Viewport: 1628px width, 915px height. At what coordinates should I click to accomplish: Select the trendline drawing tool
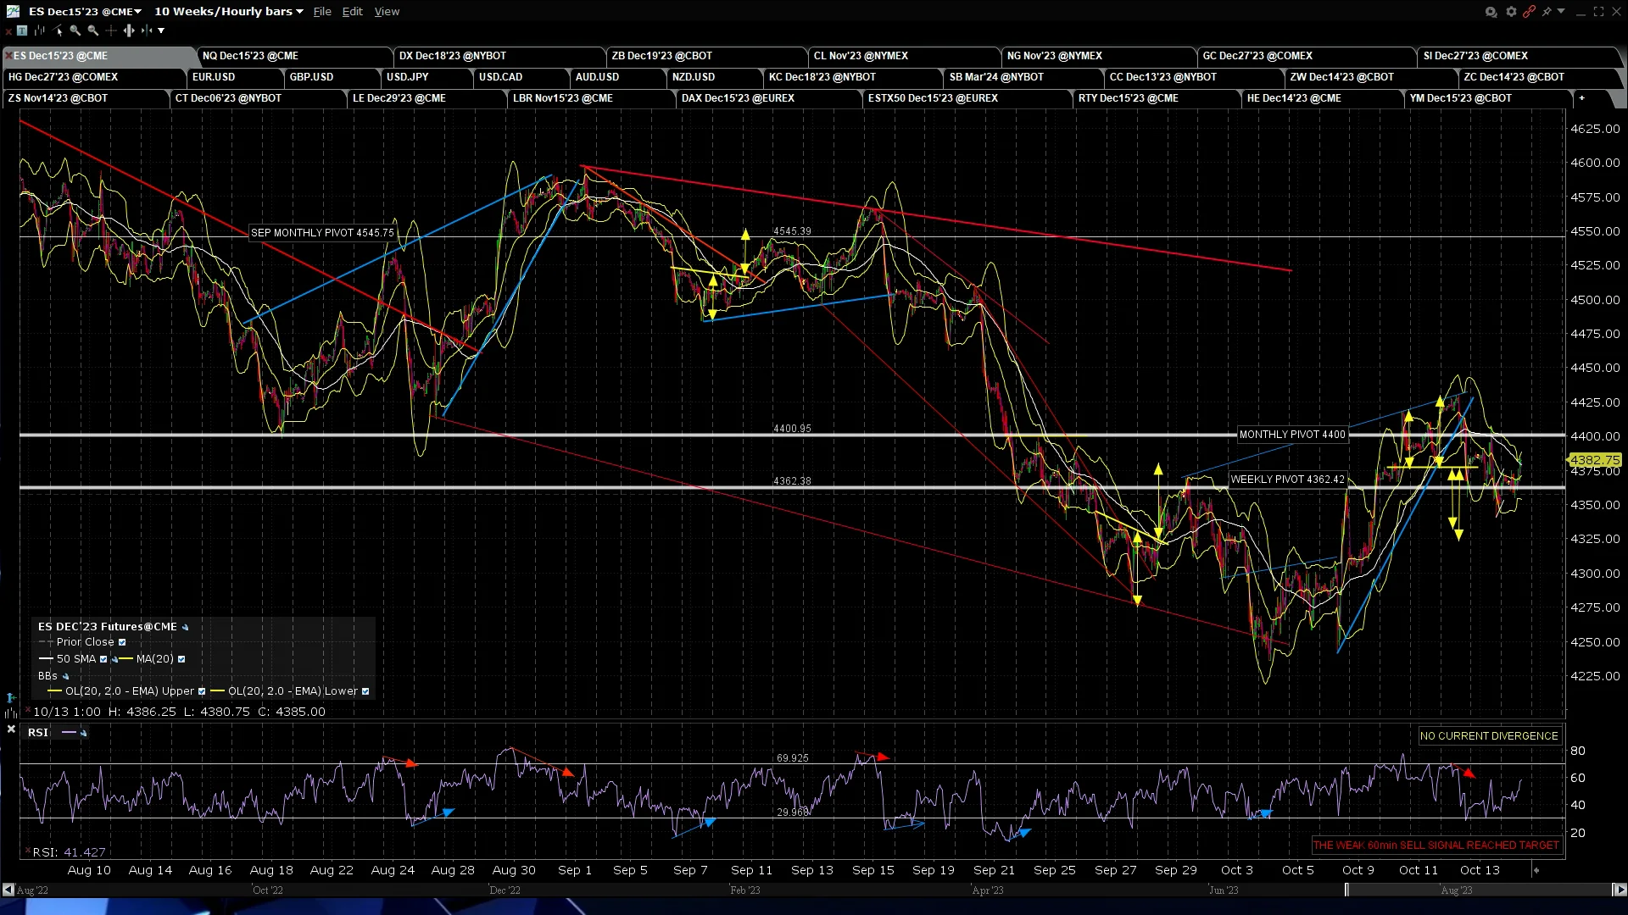[58, 30]
